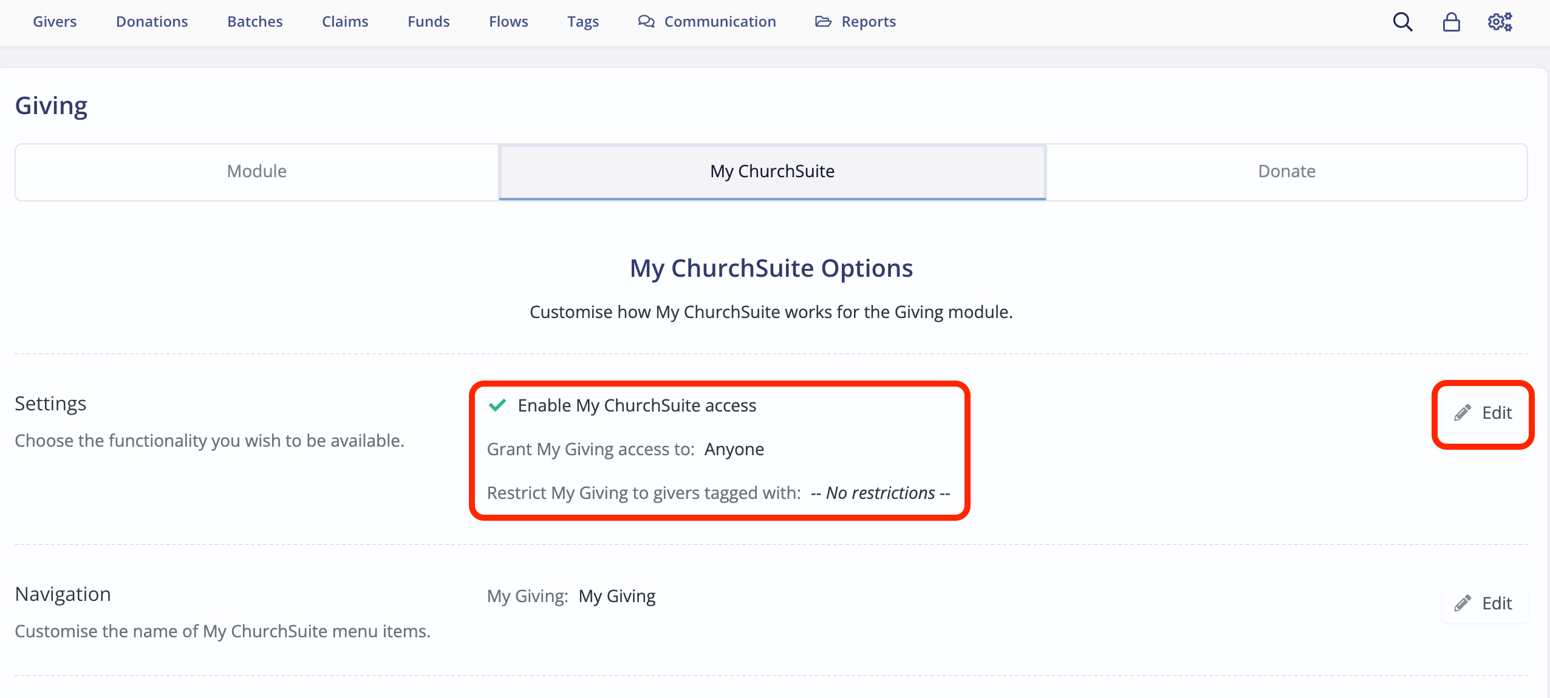Select the My ChurchSuite tab
1550x698 pixels.
coord(771,171)
